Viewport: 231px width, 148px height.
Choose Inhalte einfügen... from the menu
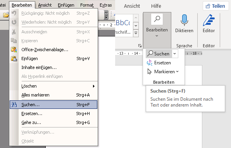(x=53, y=67)
